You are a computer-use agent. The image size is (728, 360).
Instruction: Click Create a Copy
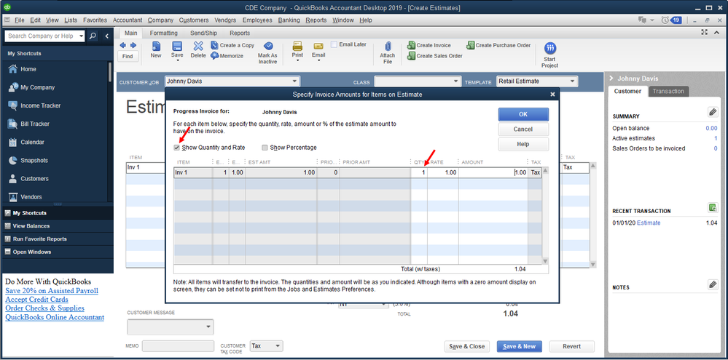click(232, 45)
